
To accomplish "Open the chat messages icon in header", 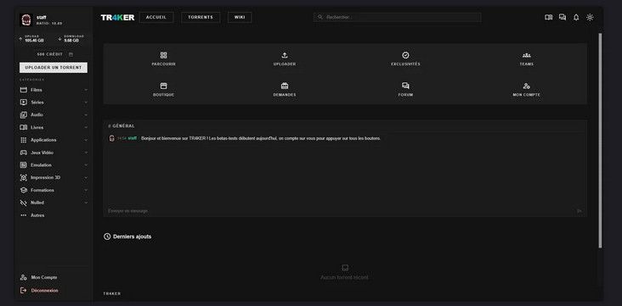I will coord(563,18).
